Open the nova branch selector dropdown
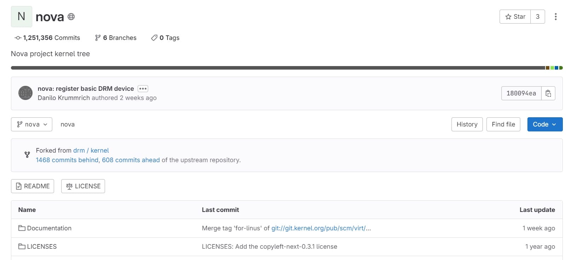583x260 pixels. (x=31, y=124)
